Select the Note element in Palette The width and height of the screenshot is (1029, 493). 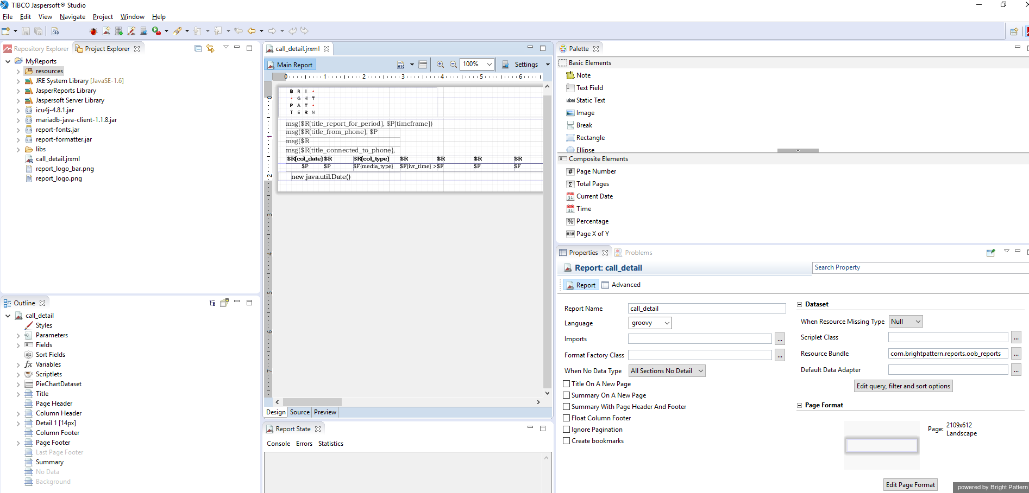point(579,75)
